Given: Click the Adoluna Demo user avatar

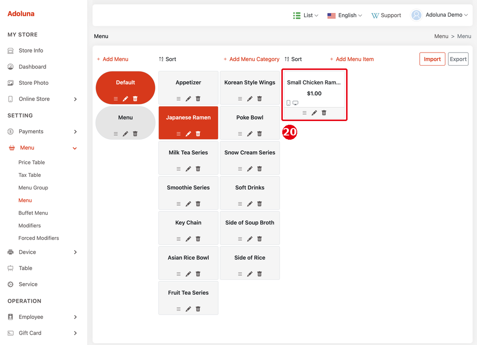Looking at the screenshot, I should pos(416,15).
